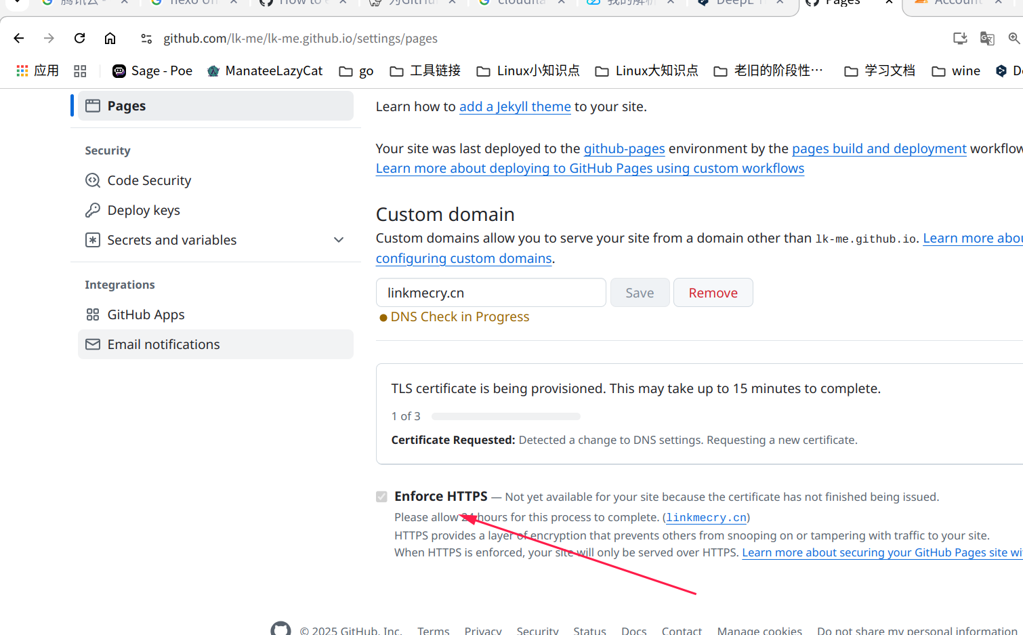The height and width of the screenshot is (635, 1023).
Task: Click the '1 of 3' step counter
Action: coord(406,416)
